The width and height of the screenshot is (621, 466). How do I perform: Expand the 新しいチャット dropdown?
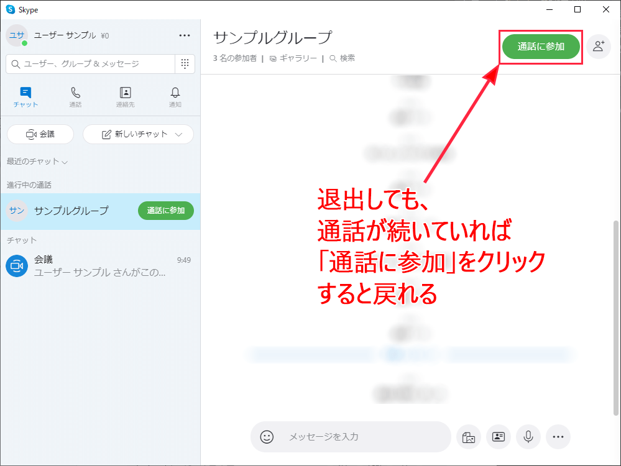click(x=180, y=134)
